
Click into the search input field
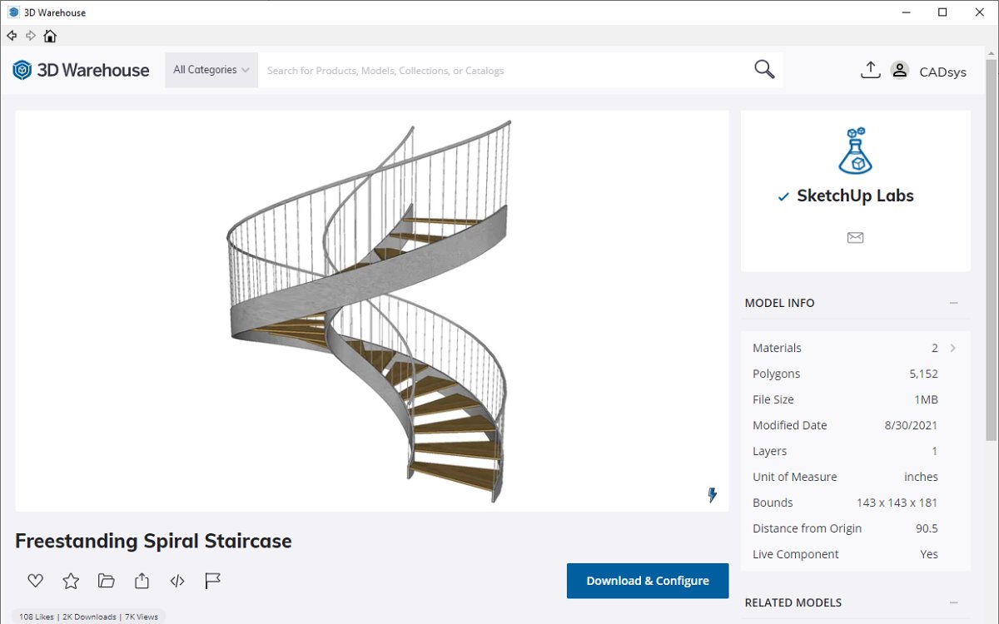(x=499, y=71)
